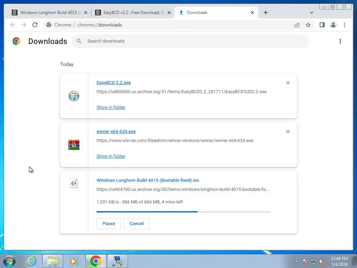
Task: Click the Chrome logo beside Downloads heading
Action: [x=16, y=41]
